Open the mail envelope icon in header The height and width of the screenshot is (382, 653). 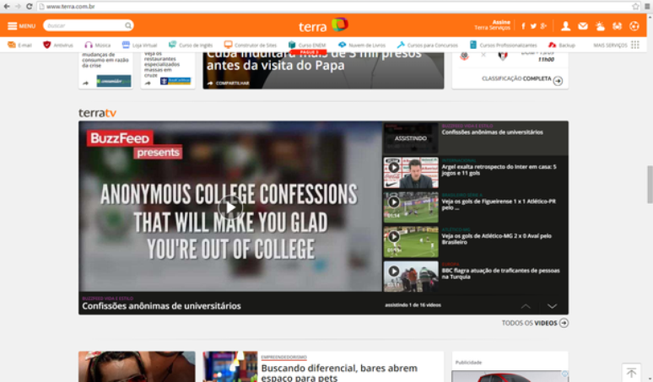pos(583,26)
